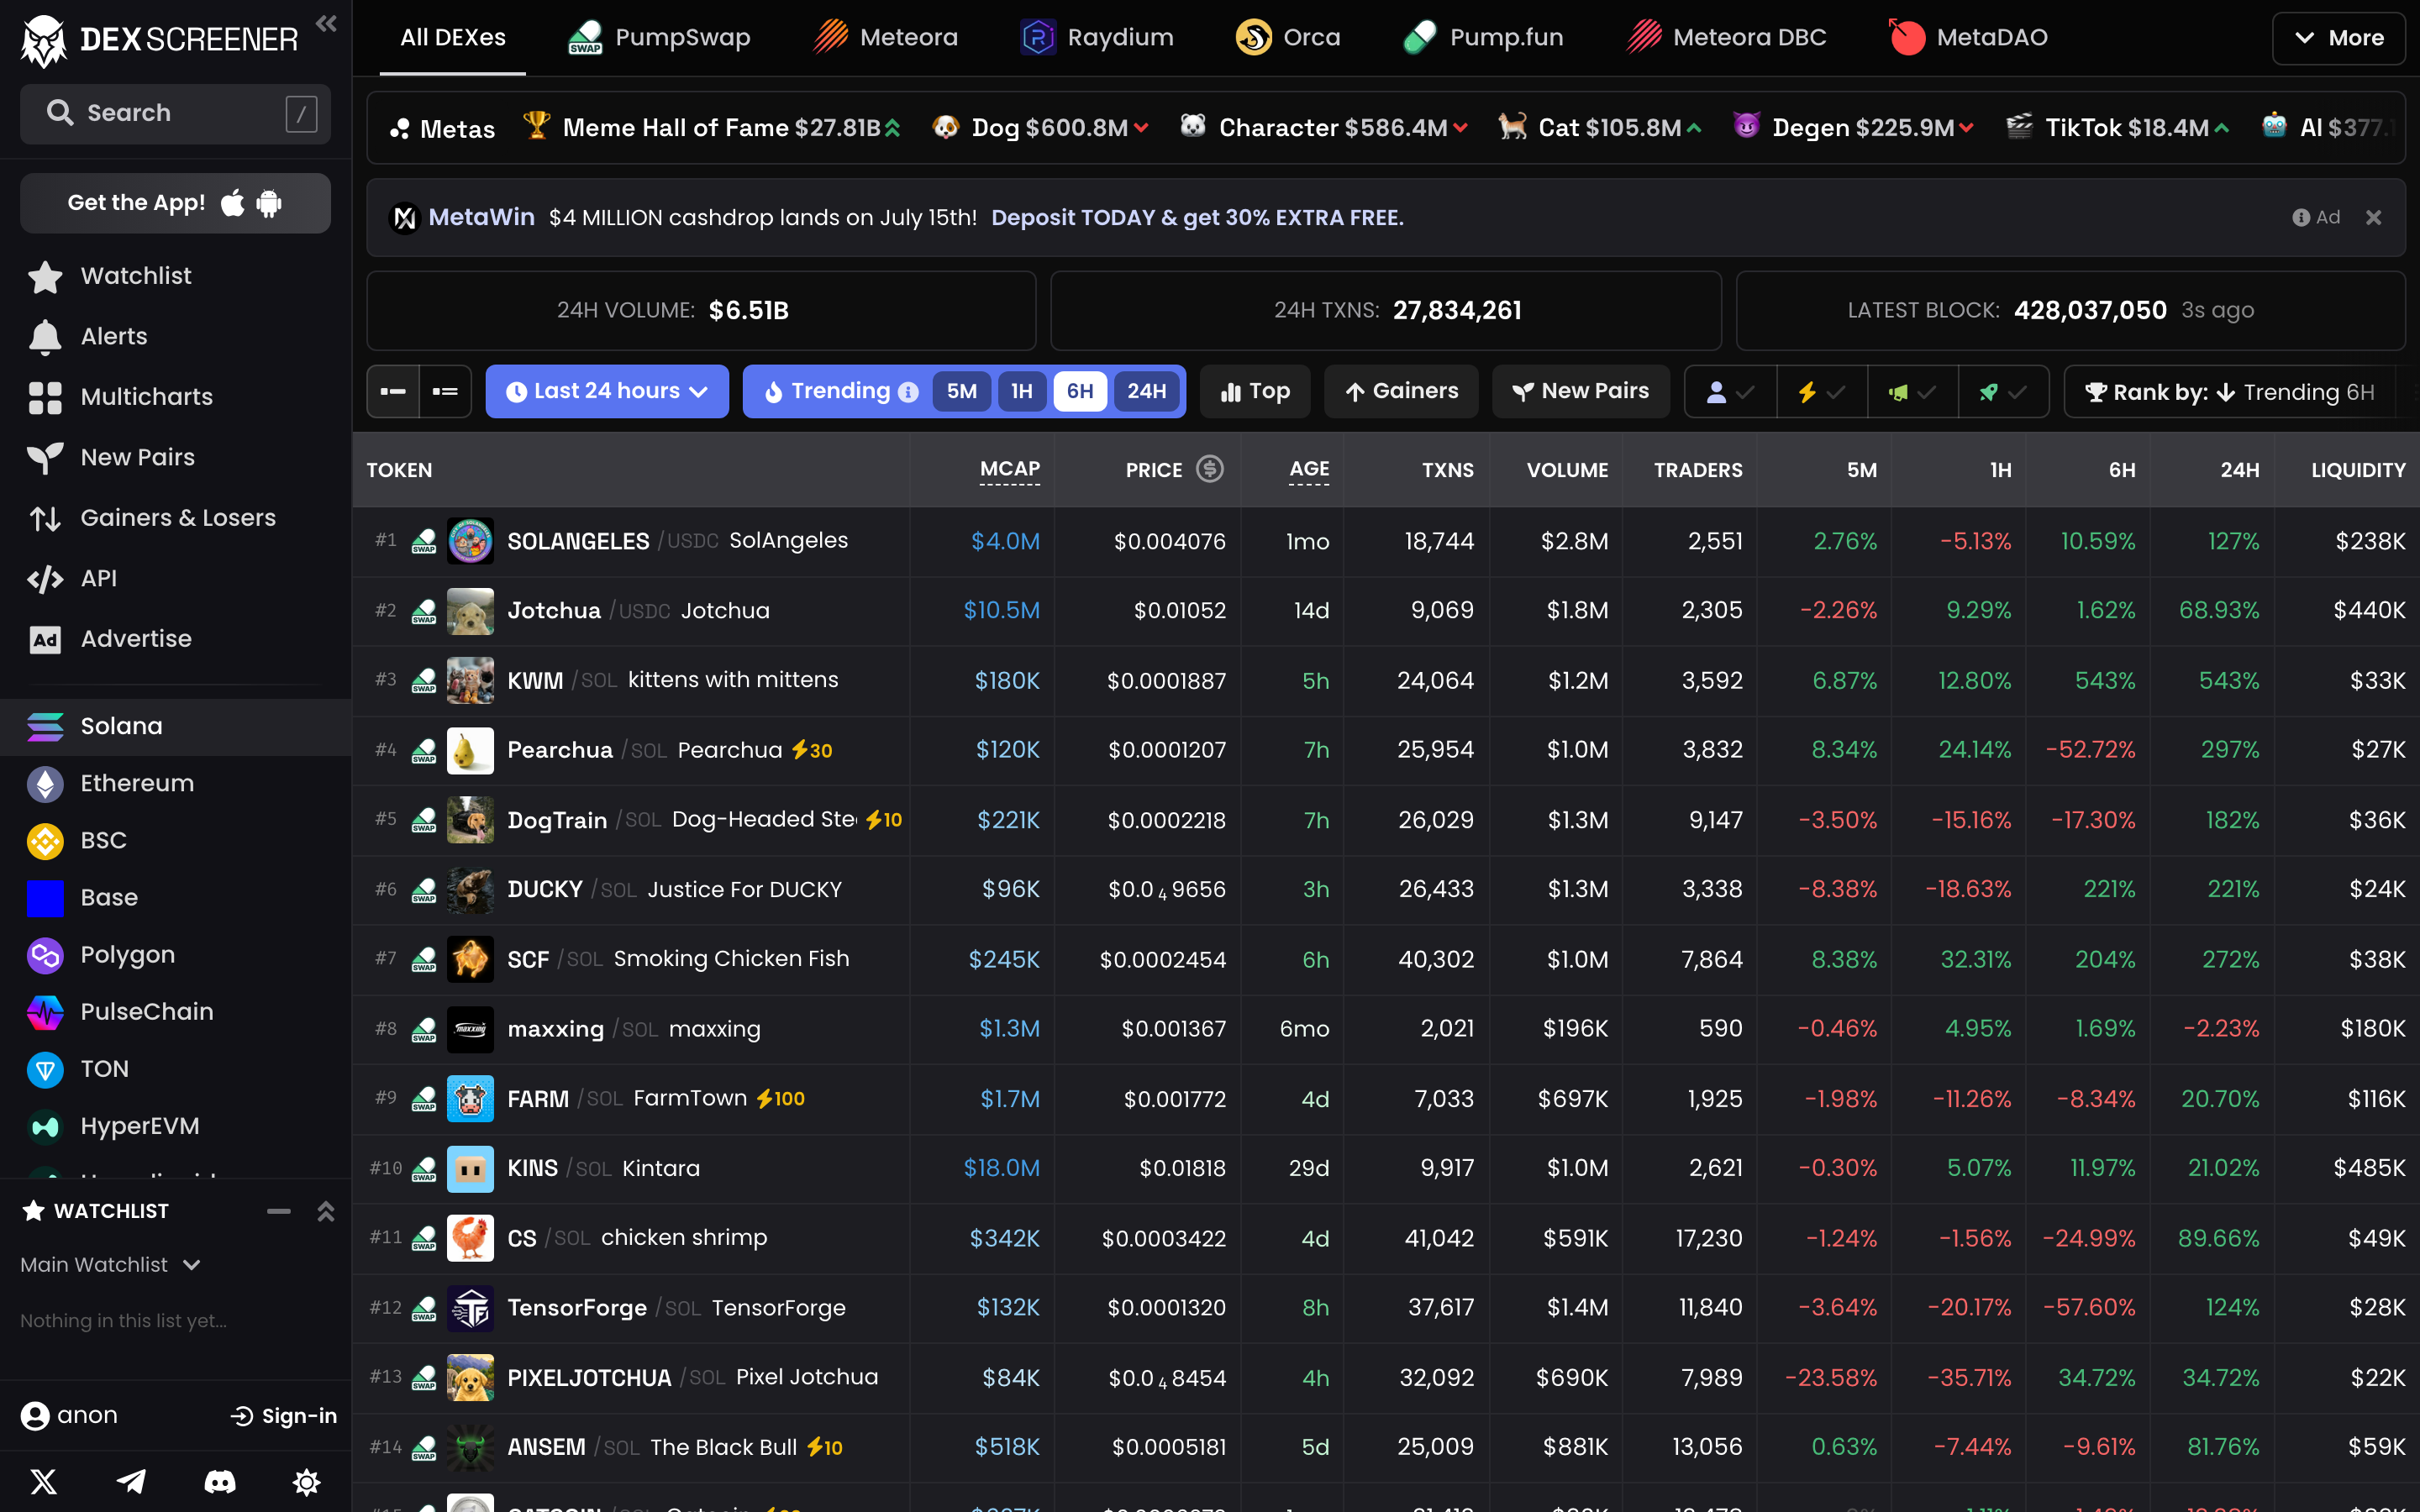The image size is (2420, 1512).
Task: Switch to the All DEXes tab
Action: click(x=453, y=38)
